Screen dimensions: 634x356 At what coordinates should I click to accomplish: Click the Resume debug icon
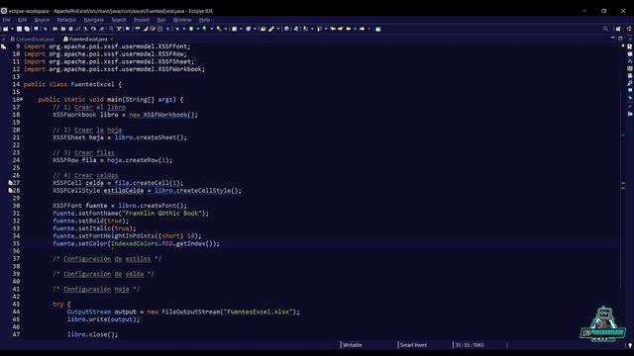tap(55, 29)
